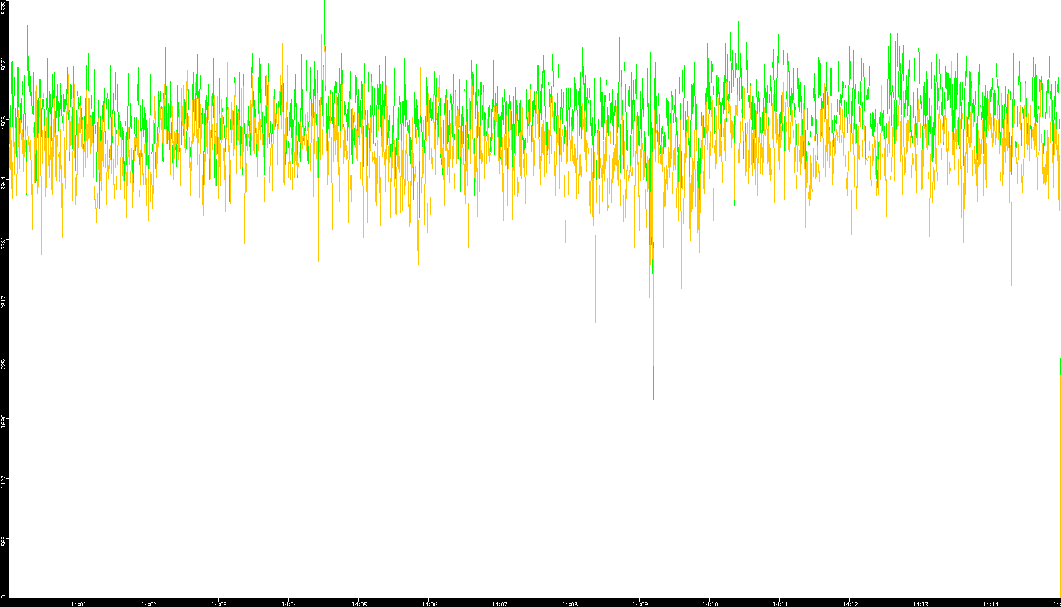Click the 4508 y-axis label
1061x607 pixels.
[x=4, y=123]
